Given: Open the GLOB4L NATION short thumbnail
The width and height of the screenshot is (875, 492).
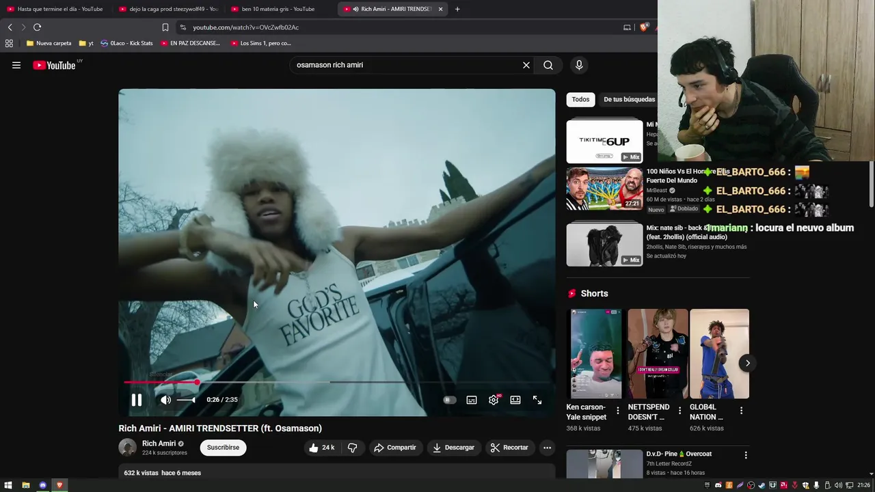Looking at the screenshot, I should tap(719, 354).
